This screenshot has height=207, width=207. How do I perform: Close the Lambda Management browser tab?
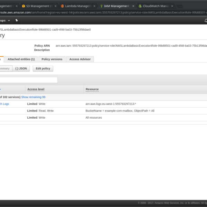pos(95,6)
